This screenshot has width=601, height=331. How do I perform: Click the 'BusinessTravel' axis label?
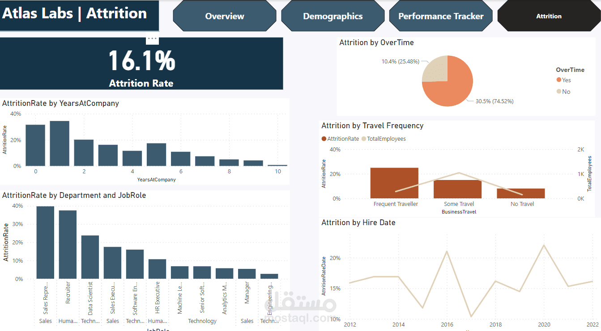(459, 212)
